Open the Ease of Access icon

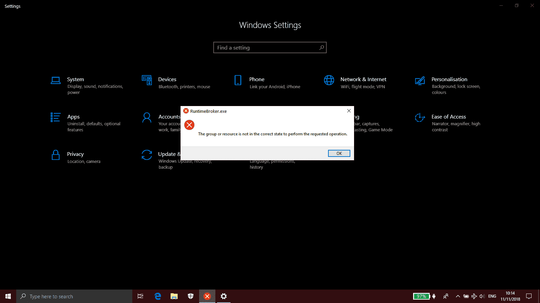click(420, 117)
